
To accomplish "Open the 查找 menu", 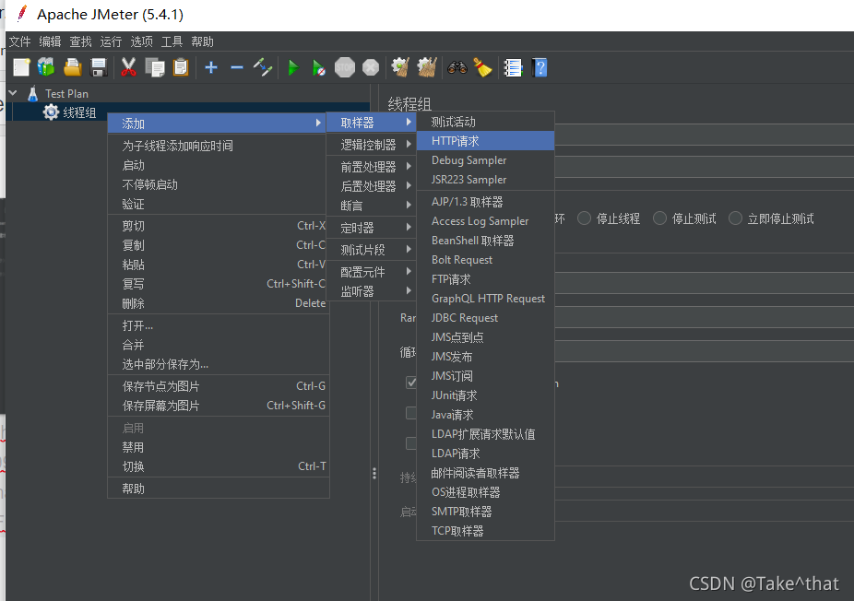I will click(x=80, y=41).
